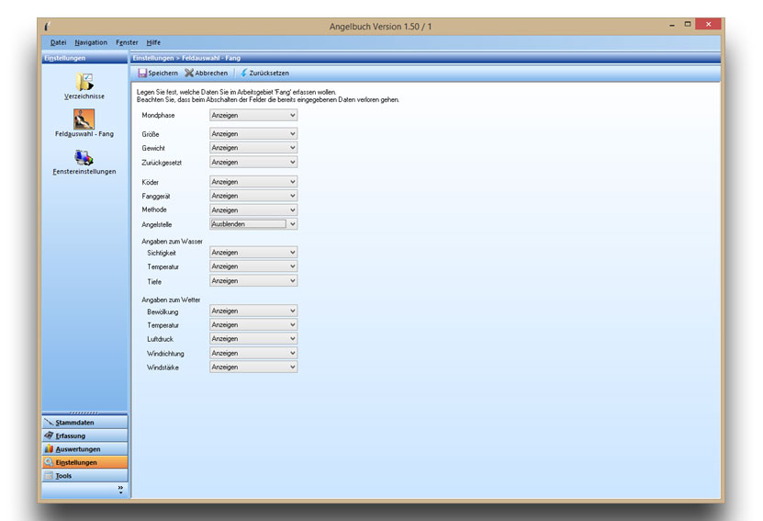Expand the Windstärke dropdown

pos(253,367)
